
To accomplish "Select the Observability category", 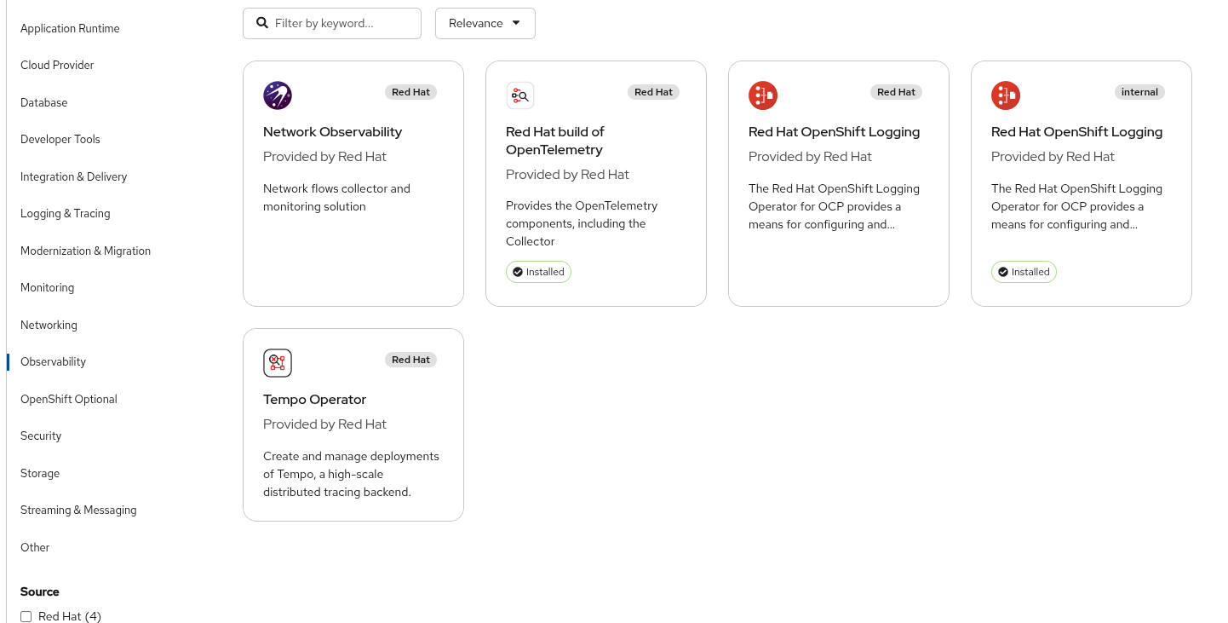I will pos(53,361).
